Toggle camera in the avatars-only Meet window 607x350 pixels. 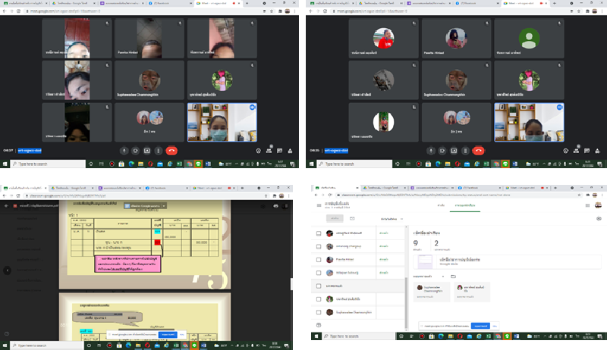click(442, 150)
